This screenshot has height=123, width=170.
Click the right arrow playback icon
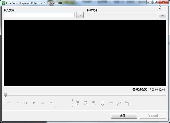point(51,103)
